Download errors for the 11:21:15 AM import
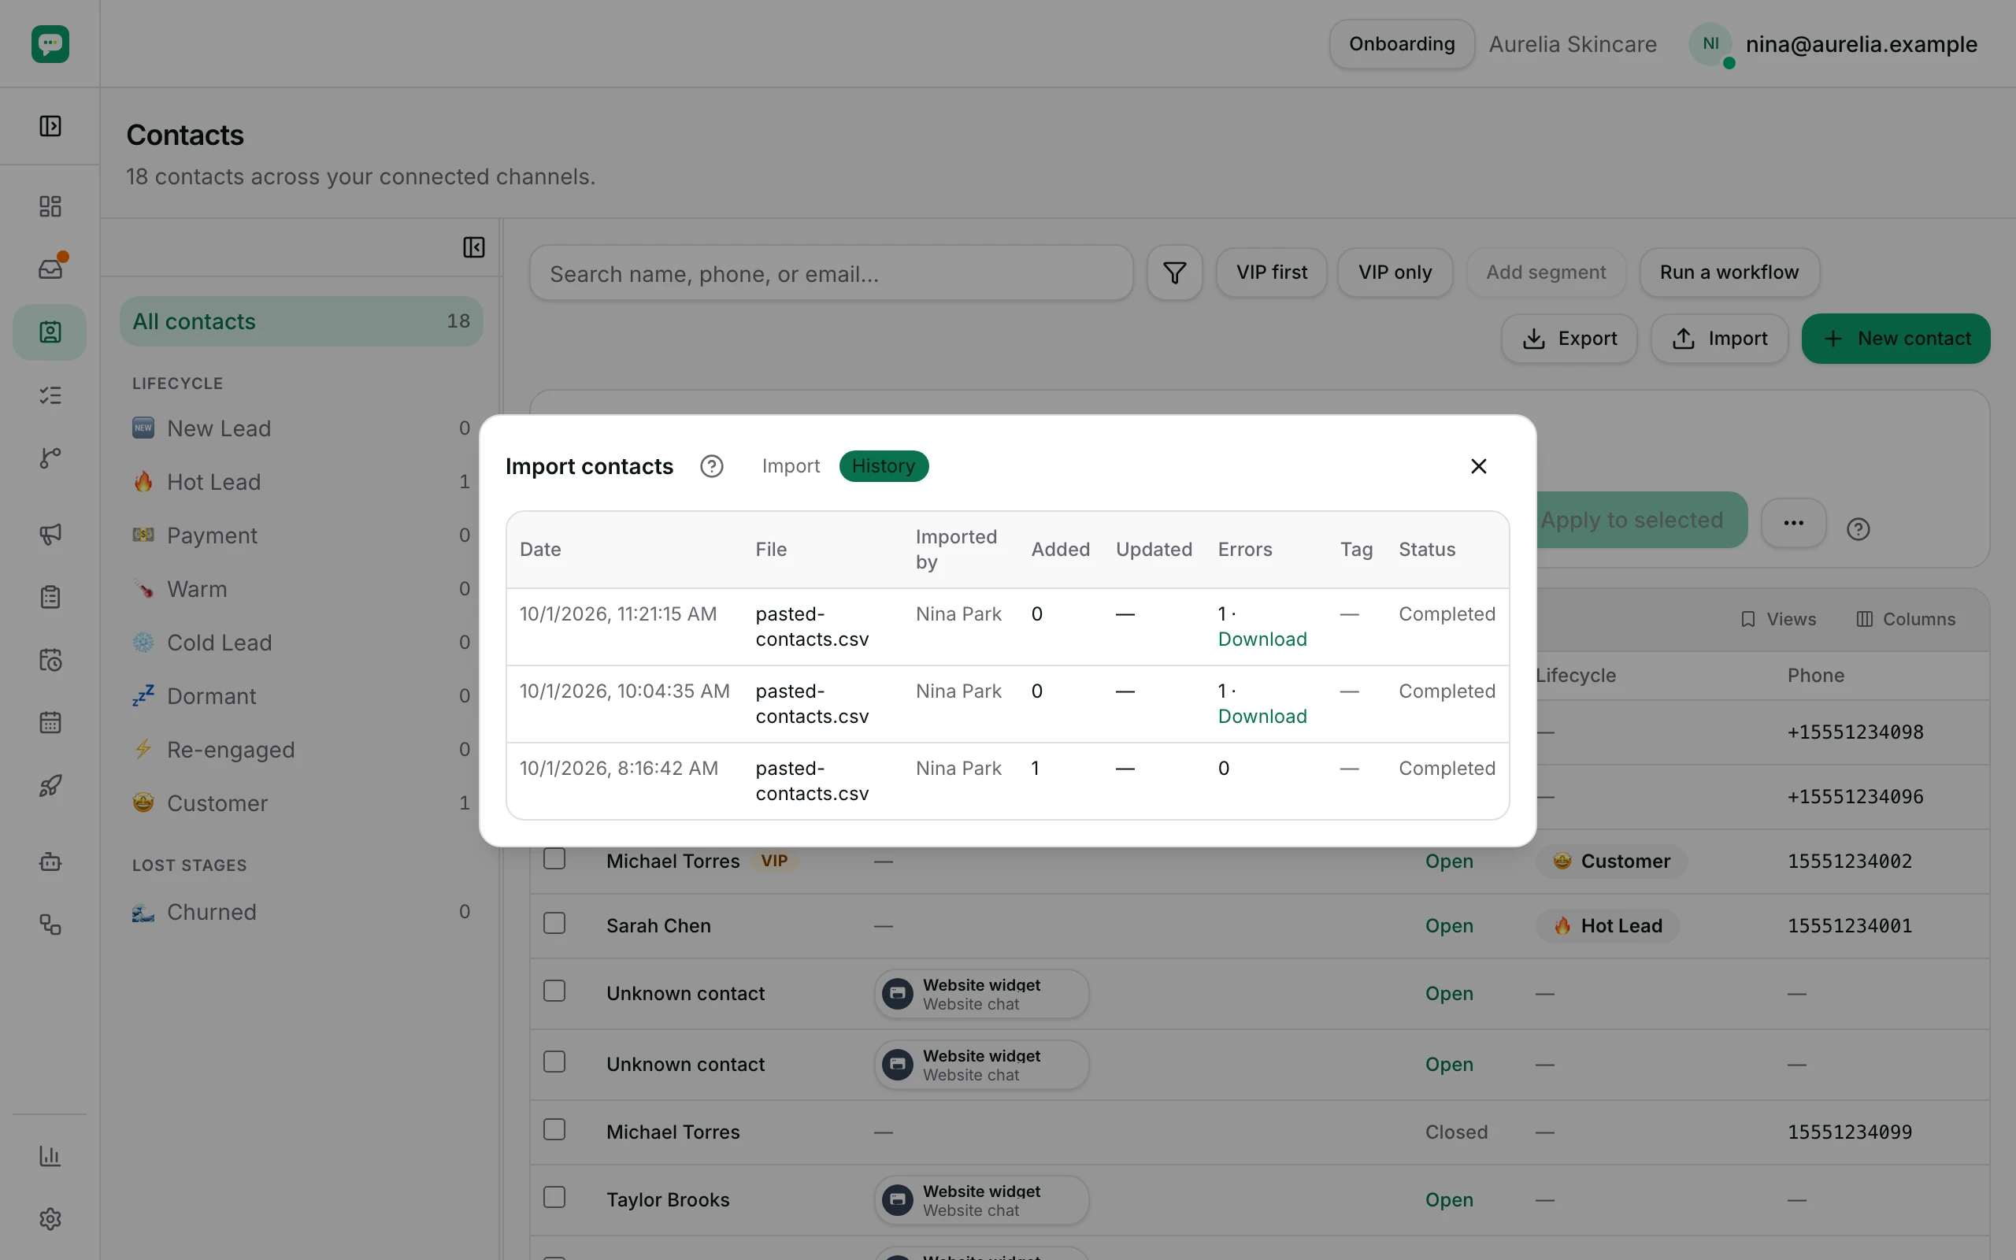This screenshot has height=1260, width=2016. pyautogui.click(x=1262, y=639)
